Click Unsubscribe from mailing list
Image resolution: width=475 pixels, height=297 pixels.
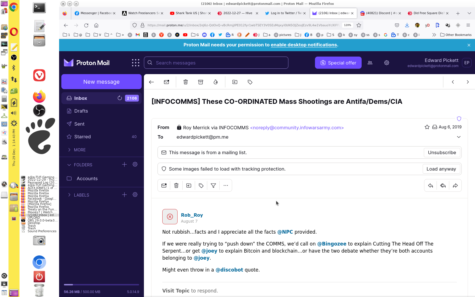[442, 152]
